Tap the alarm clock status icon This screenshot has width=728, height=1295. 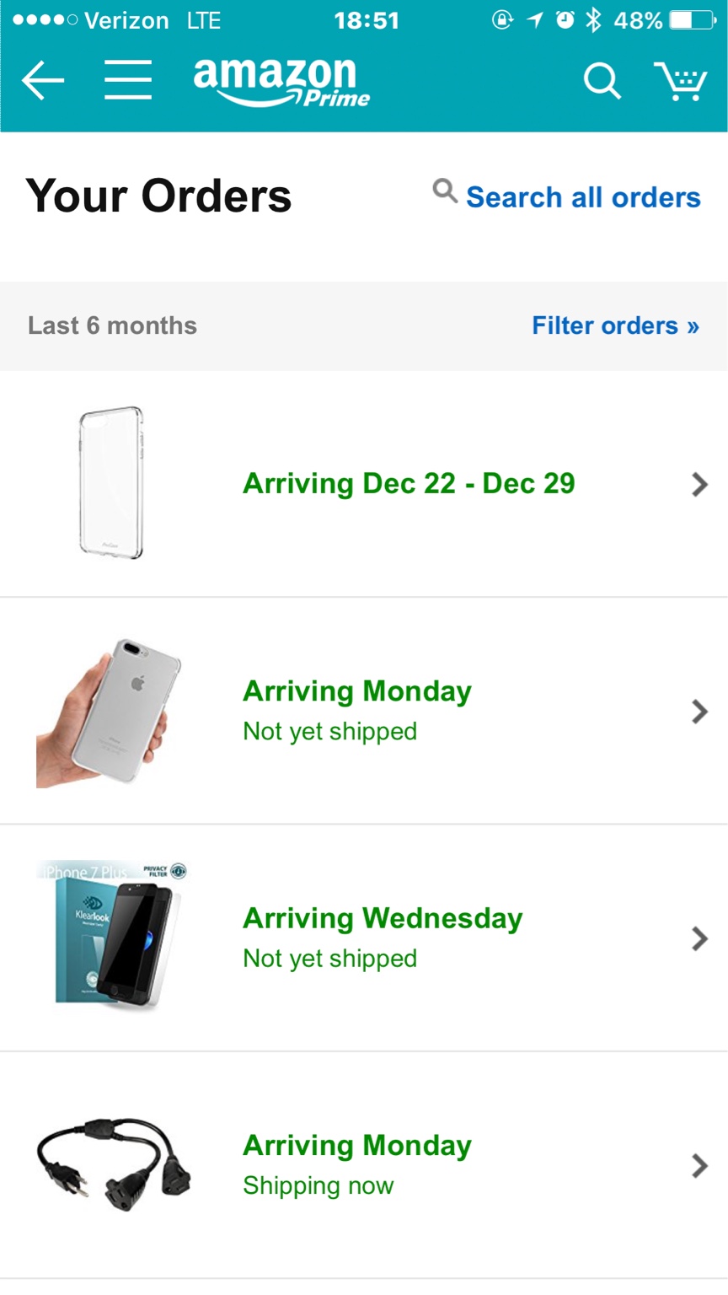pyautogui.click(x=565, y=20)
